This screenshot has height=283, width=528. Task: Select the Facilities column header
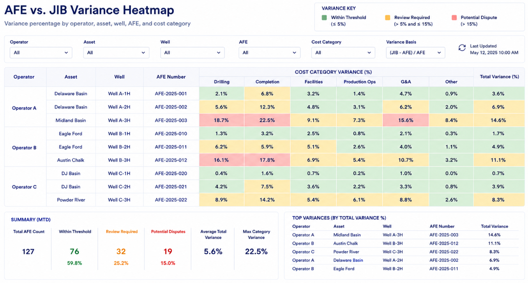pyautogui.click(x=313, y=82)
